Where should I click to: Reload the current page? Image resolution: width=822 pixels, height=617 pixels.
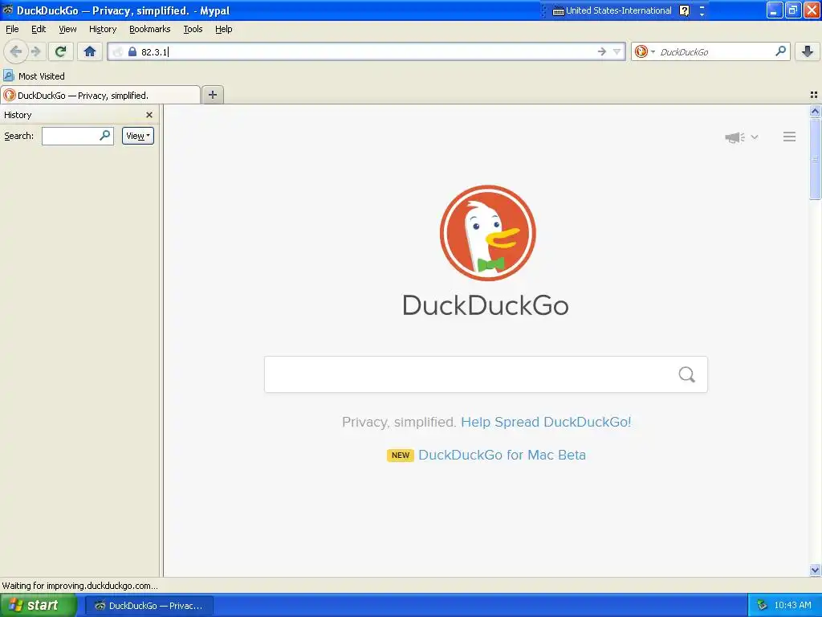point(60,51)
